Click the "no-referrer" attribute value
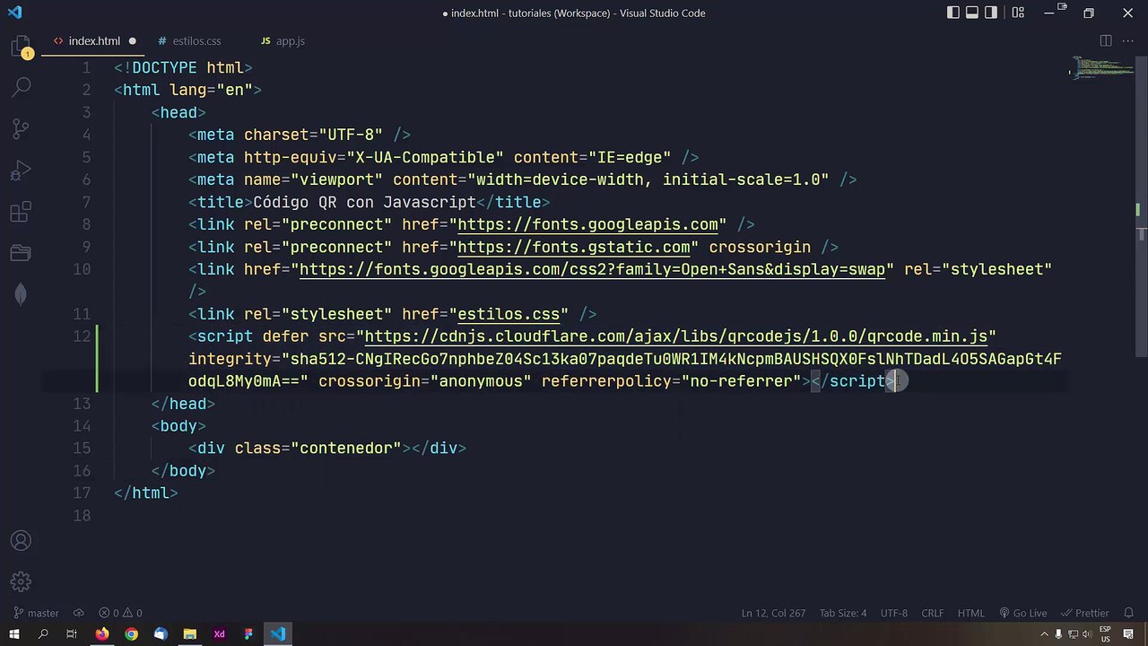 pos(741,381)
